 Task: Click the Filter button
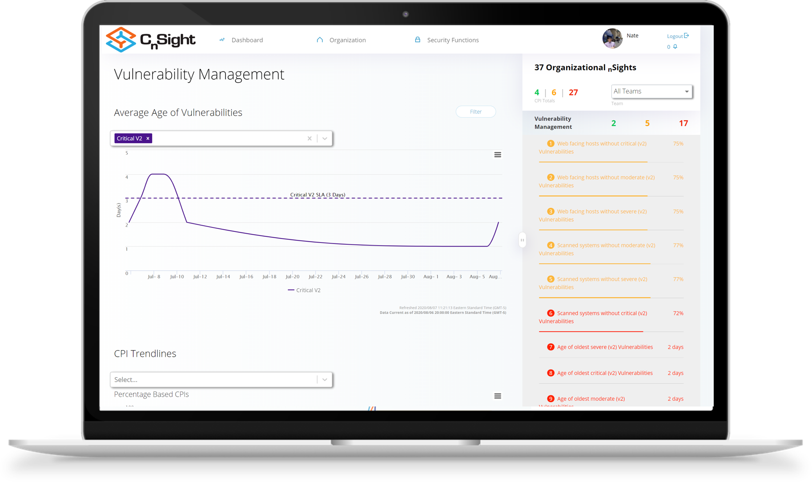click(475, 112)
